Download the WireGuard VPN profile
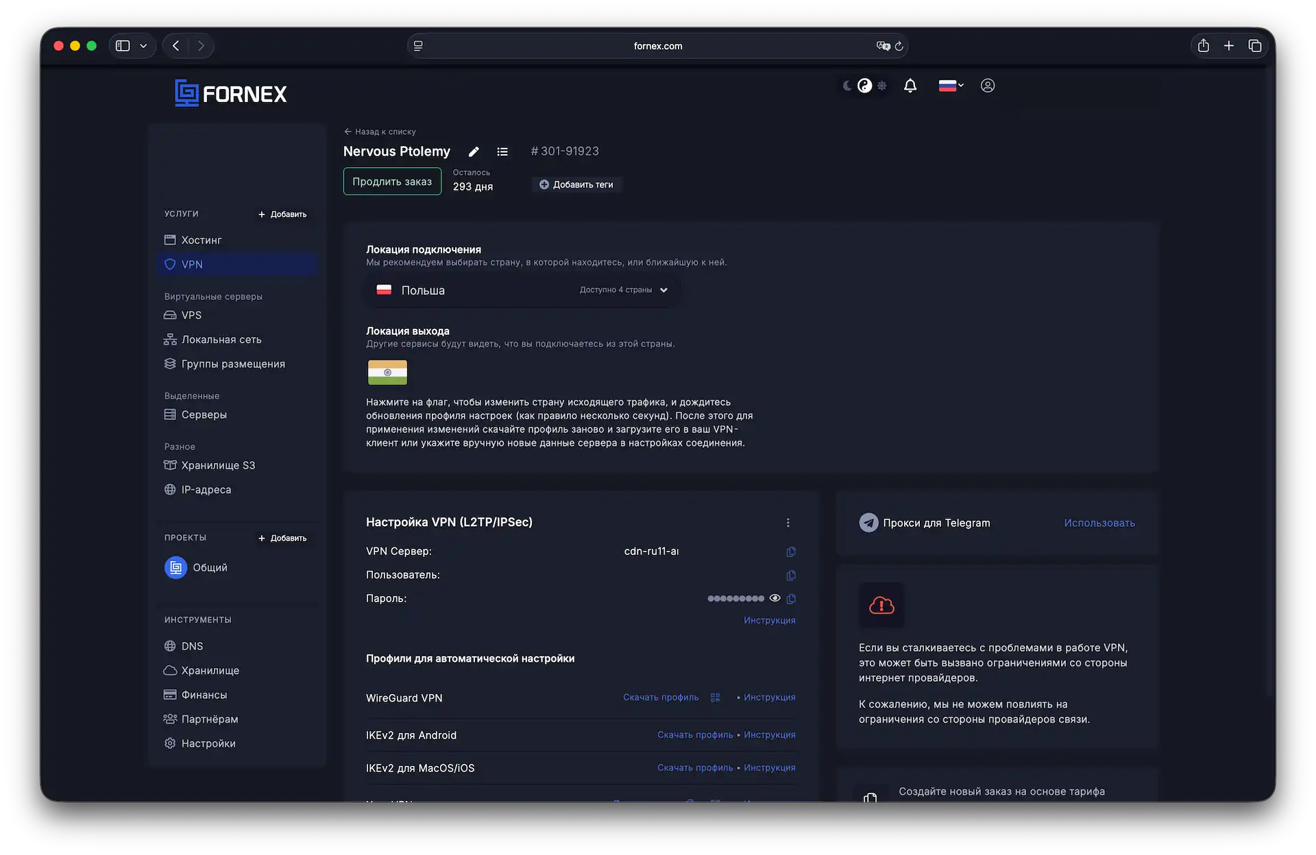The width and height of the screenshot is (1316, 855). coord(660,697)
